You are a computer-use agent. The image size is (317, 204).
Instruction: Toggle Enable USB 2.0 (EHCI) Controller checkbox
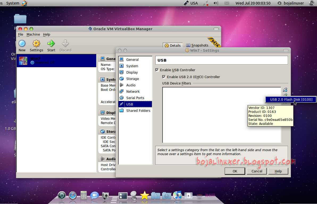click(x=164, y=77)
